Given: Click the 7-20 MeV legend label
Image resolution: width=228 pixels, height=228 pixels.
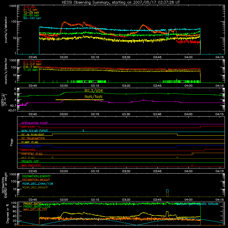Looking at the screenshot, I should pos(30,70).
